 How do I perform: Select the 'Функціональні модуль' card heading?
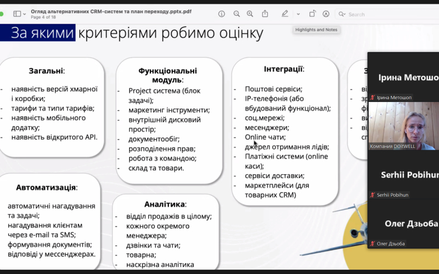[167, 75]
